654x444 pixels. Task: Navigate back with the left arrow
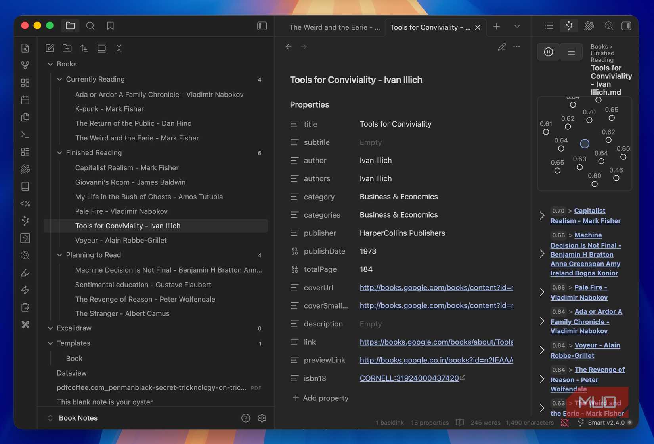point(289,47)
